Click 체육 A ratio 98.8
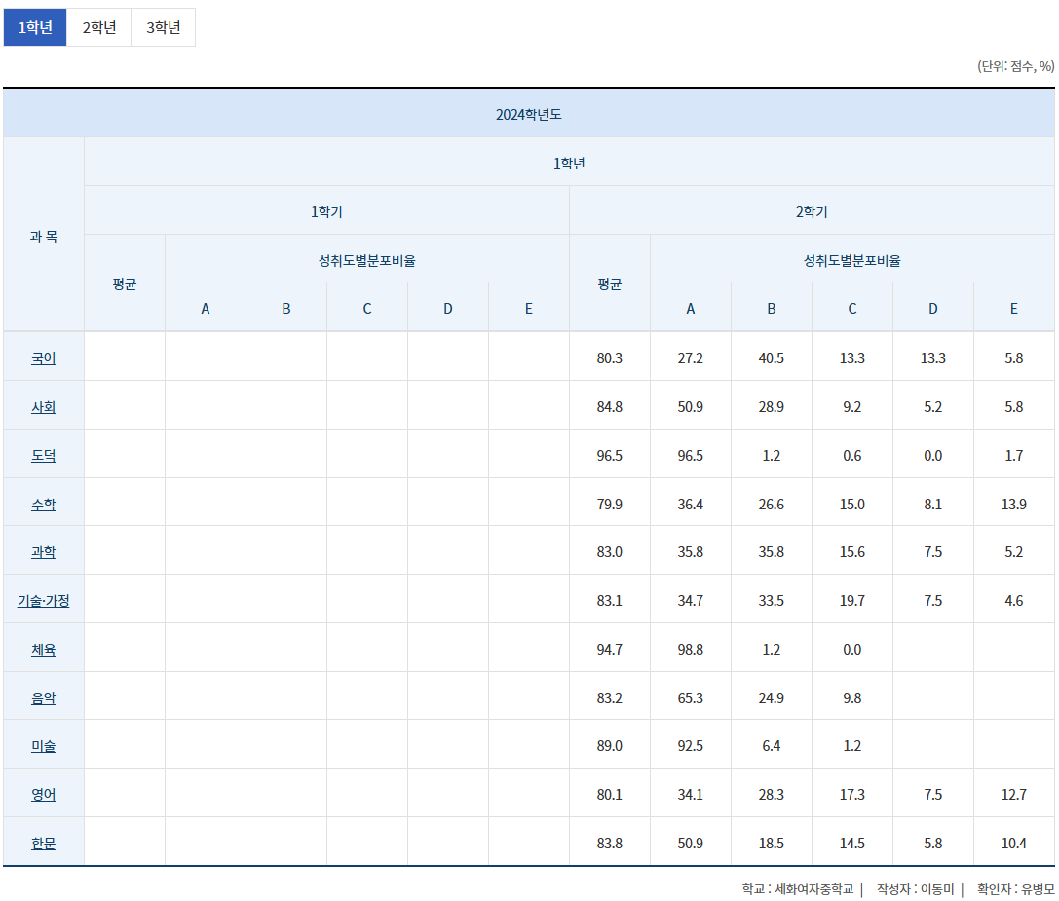This screenshot has height=901, width=1059. (x=690, y=649)
